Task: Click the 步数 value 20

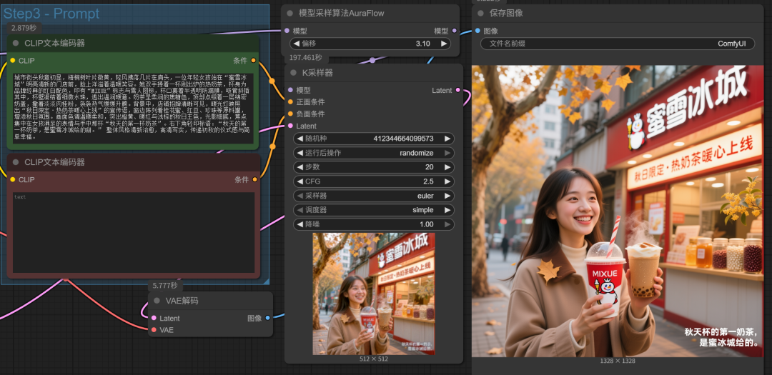Action: point(430,167)
